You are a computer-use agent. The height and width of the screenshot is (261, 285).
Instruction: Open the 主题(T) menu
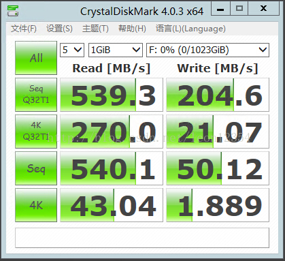pyautogui.click(x=95, y=29)
